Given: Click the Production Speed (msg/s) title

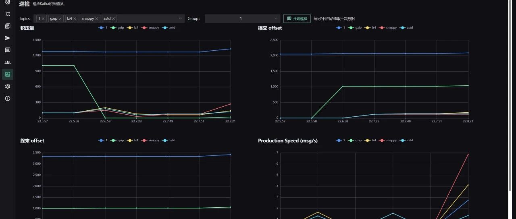Looking at the screenshot, I should (288, 141).
